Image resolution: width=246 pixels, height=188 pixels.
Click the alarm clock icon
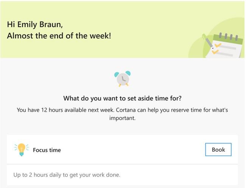tap(122, 79)
